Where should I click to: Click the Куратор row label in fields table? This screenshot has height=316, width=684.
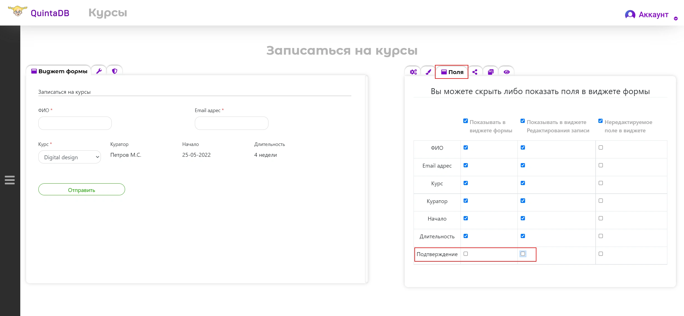point(437,201)
